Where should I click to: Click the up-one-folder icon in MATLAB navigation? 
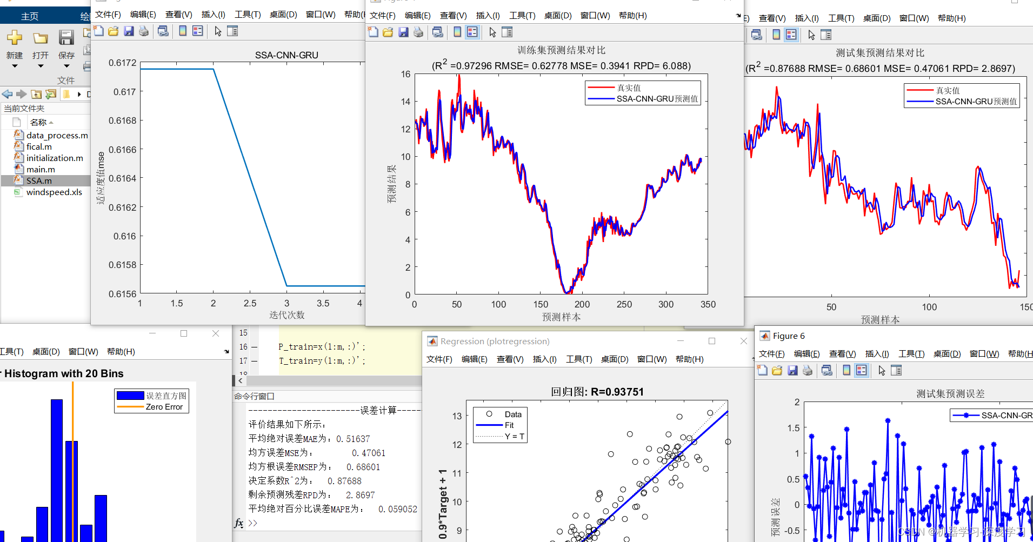click(36, 94)
